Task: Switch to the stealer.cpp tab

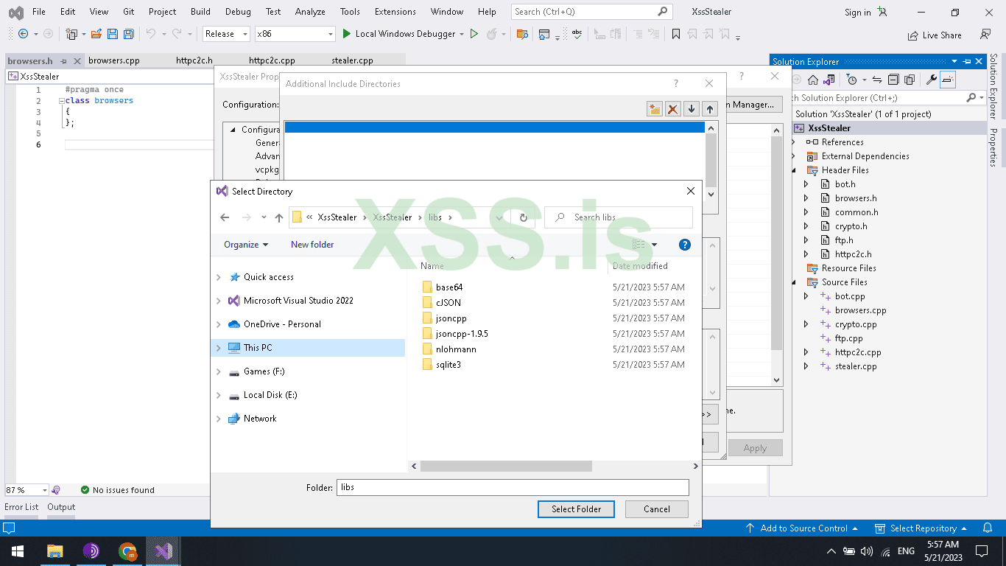Action: coord(352,60)
